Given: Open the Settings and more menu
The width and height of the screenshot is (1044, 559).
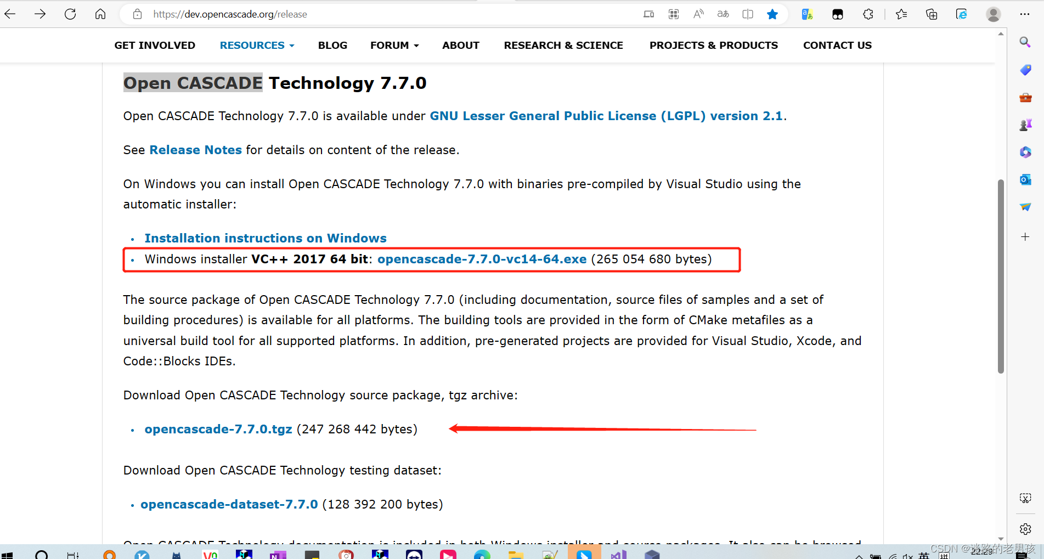Looking at the screenshot, I should (1025, 14).
